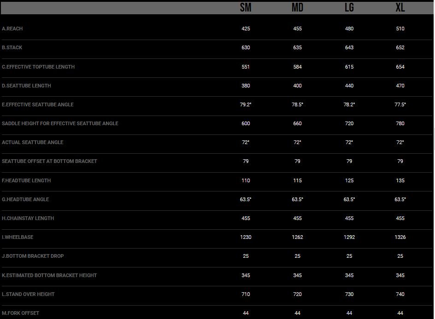Click the ACTUAL SEATTUBE ANGLE label
The image size is (435, 319).
(32, 142)
